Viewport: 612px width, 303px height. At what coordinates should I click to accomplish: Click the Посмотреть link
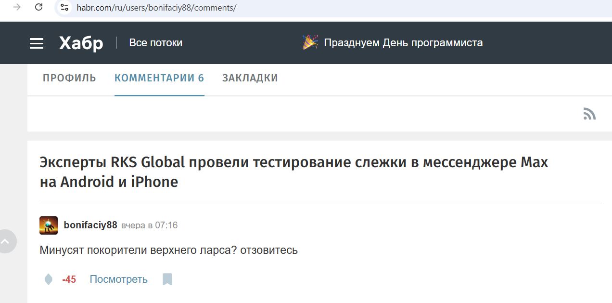click(x=118, y=279)
